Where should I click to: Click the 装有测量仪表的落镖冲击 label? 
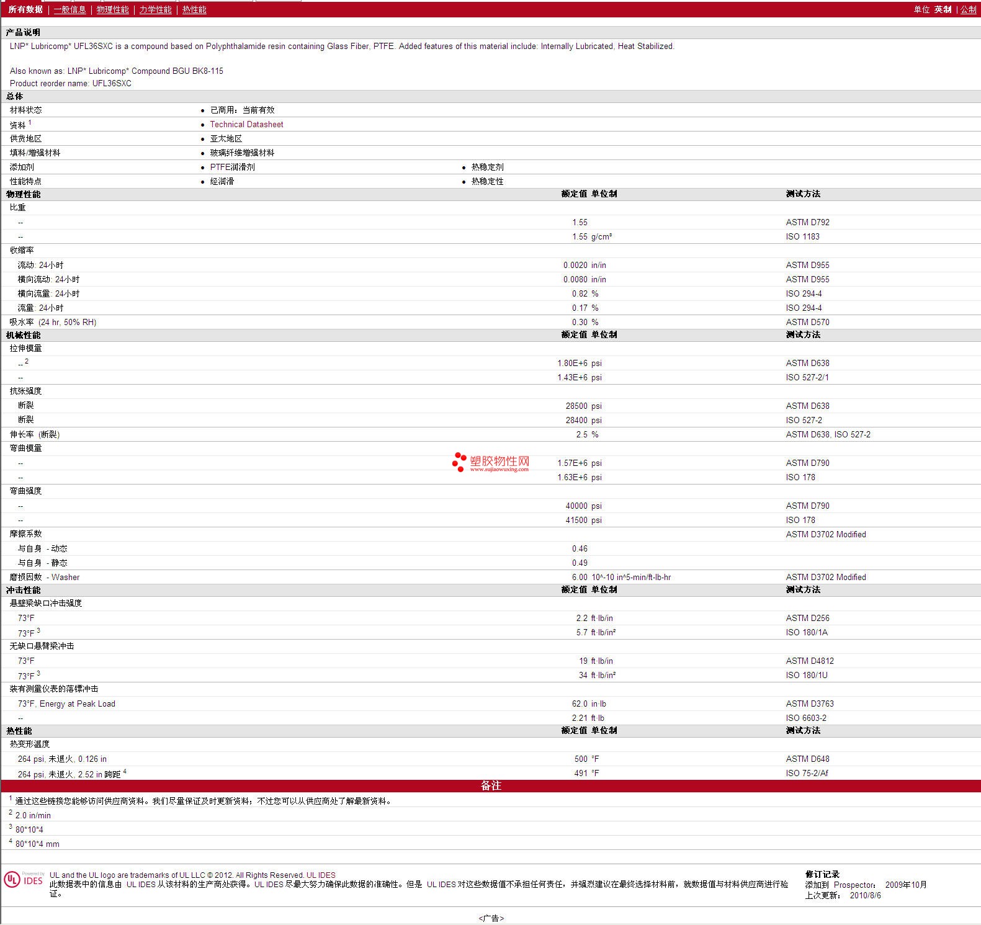click(54, 689)
